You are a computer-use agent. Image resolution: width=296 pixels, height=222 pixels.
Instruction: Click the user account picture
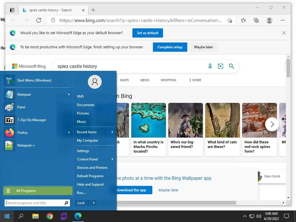pos(95,82)
